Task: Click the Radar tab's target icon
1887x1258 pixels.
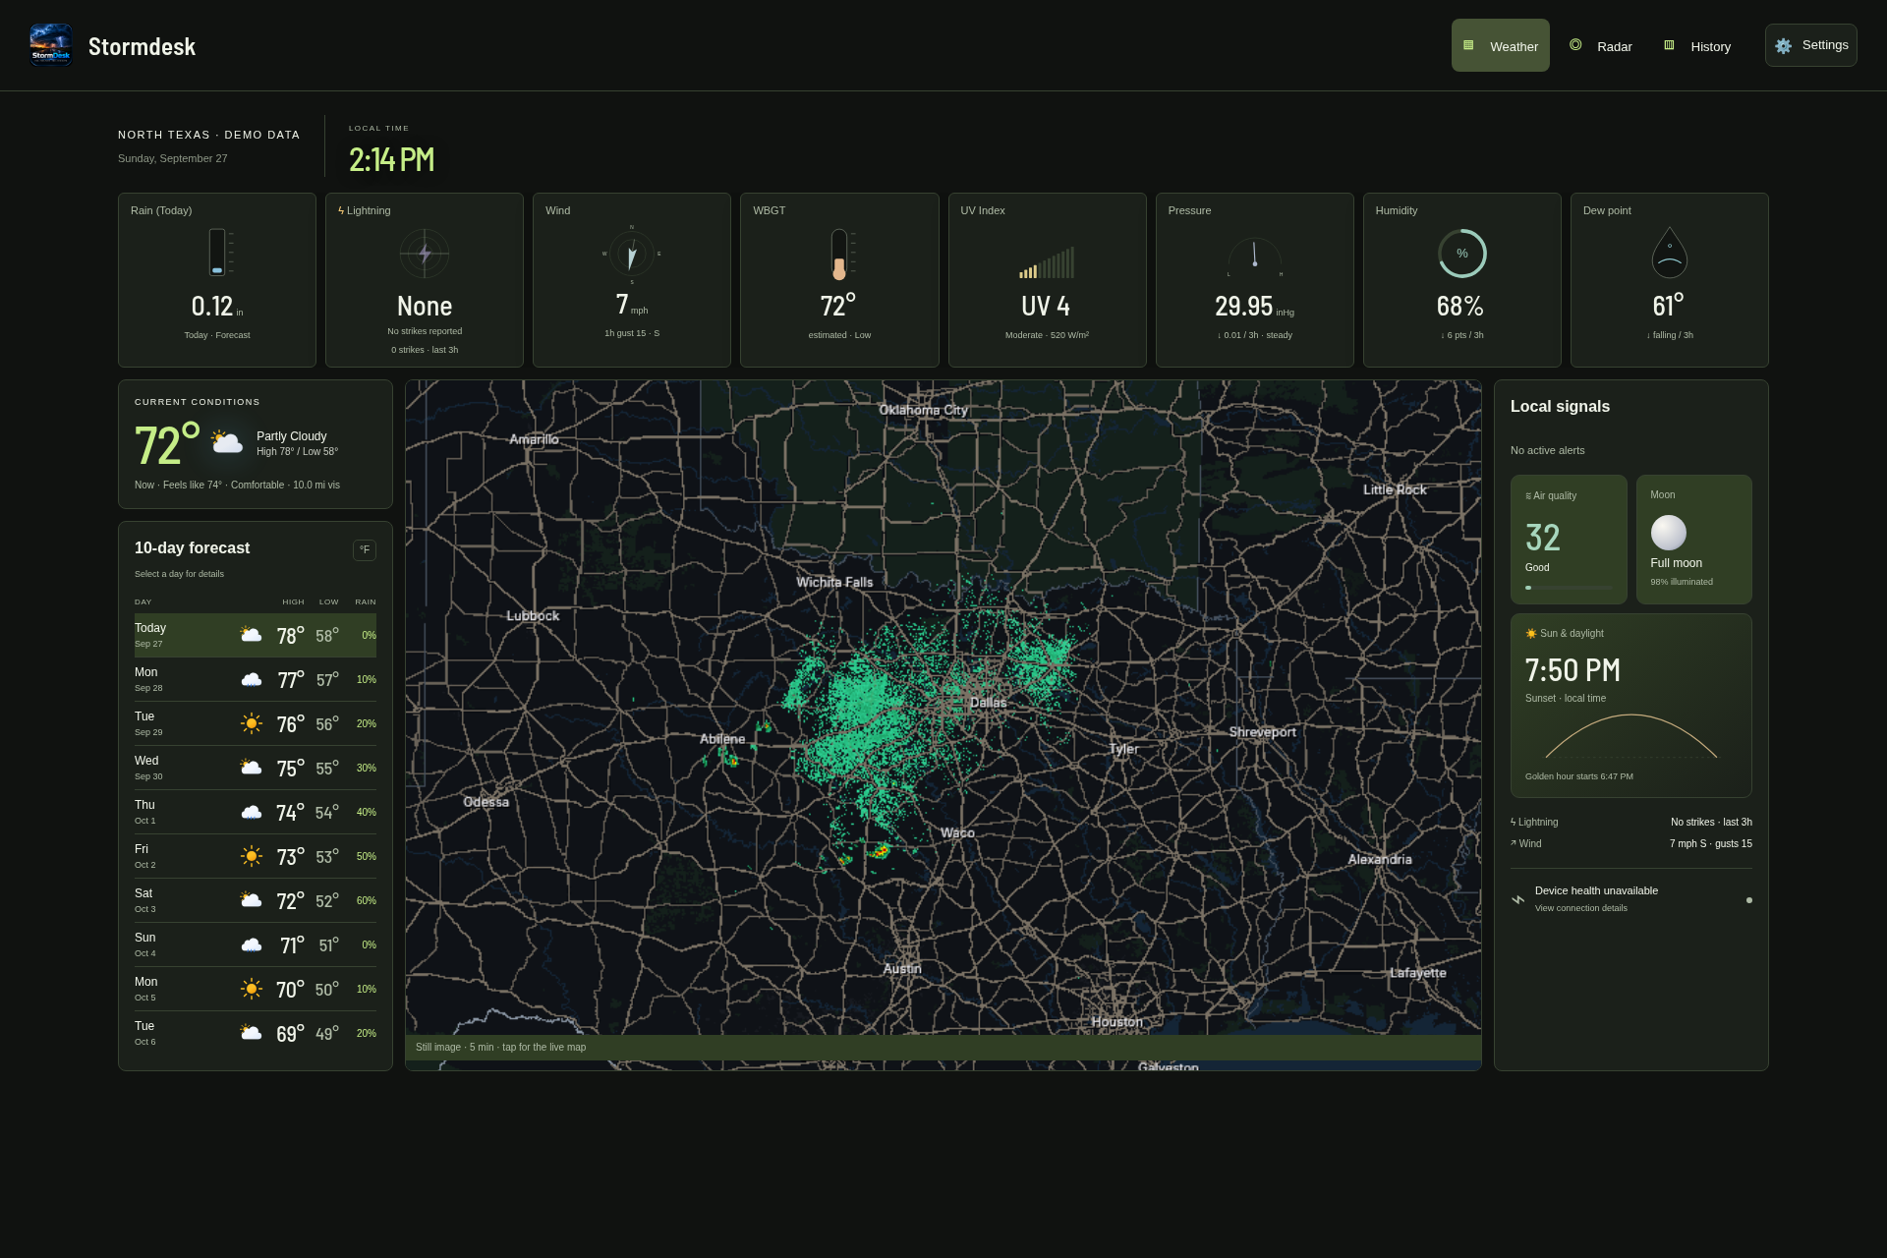Action: (1575, 45)
